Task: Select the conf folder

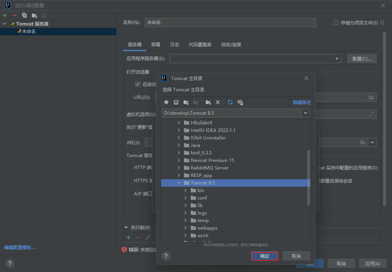Action: (x=202, y=198)
